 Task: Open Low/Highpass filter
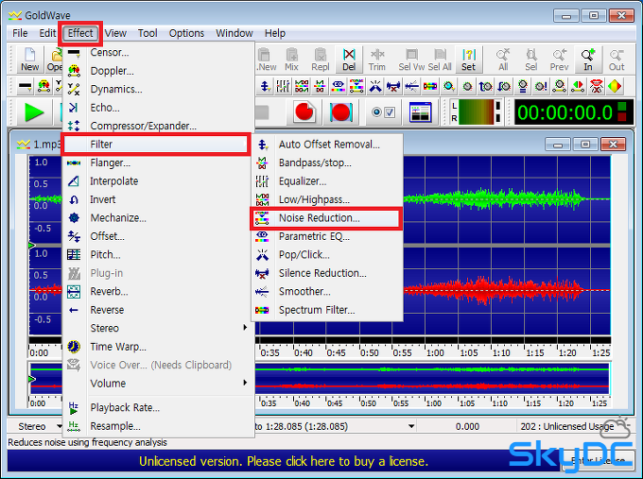coord(327,199)
